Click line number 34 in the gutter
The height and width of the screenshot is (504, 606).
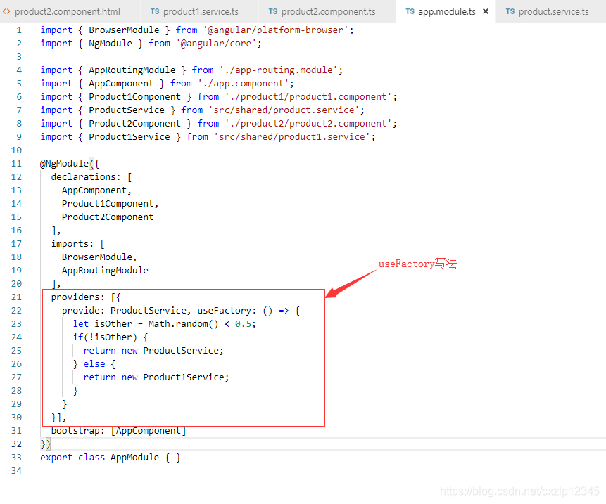[16, 471]
